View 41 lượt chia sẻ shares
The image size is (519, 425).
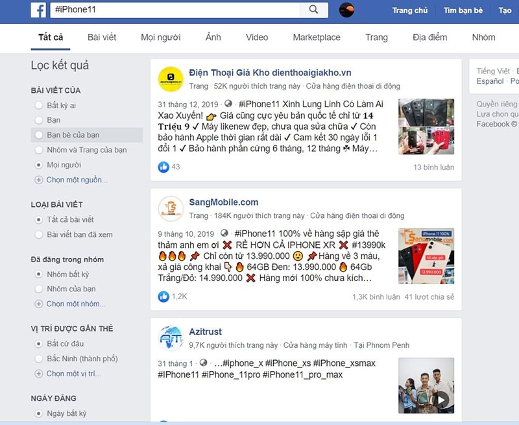click(429, 297)
